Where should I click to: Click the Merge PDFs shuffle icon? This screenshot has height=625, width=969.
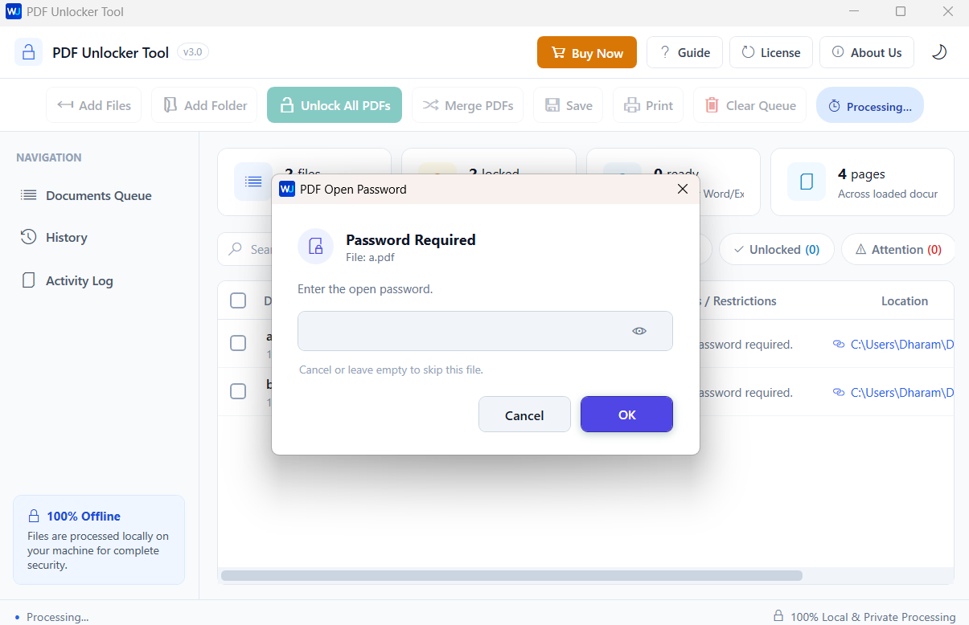pyautogui.click(x=430, y=105)
